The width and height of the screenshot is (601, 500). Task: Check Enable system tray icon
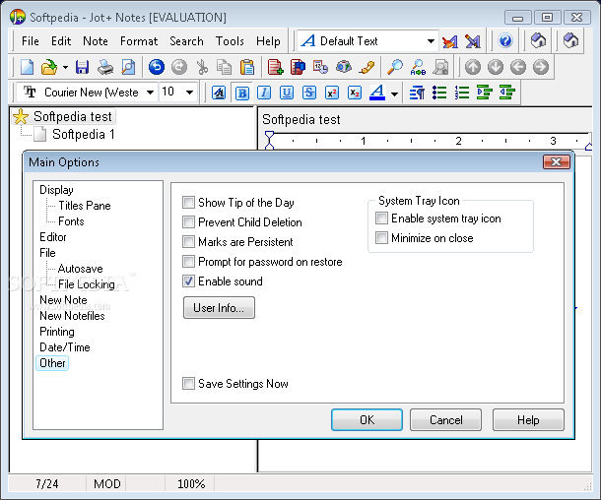(381, 219)
